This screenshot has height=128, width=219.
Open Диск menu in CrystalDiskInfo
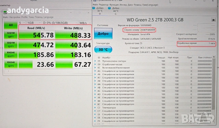coord(130,5)
